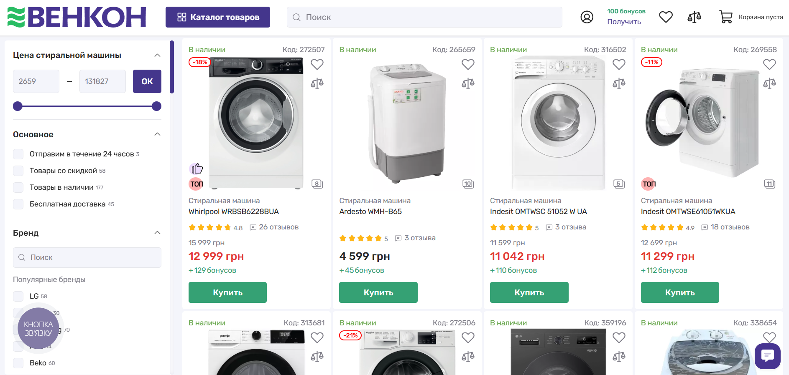Add Whirlpool WRBSB6228BUA to favorites via heart icon
Viewport: 789px width, 375px height.
tap(317, 64)
